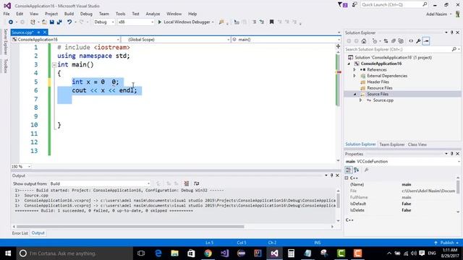The width and height of the screenshot is (463, 260).
Task: Switch to the Error List tab
Action: 20,233
